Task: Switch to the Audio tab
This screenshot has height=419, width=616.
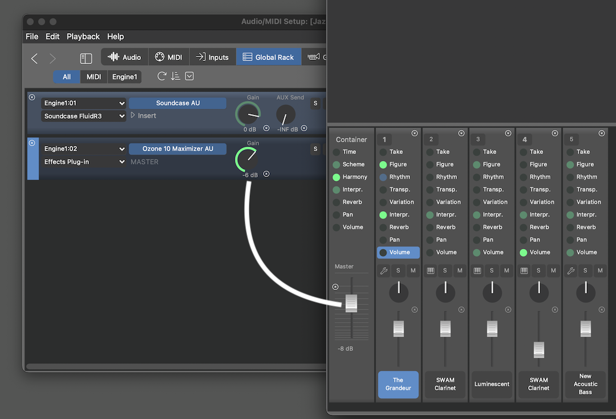Action: 124,57
